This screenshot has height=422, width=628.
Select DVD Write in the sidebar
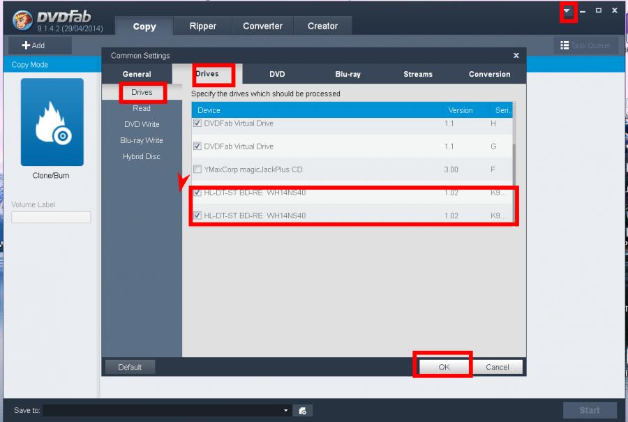142,124
